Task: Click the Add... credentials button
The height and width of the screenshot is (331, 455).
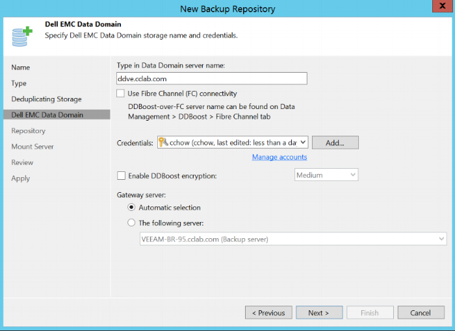Action: [335, 143]
